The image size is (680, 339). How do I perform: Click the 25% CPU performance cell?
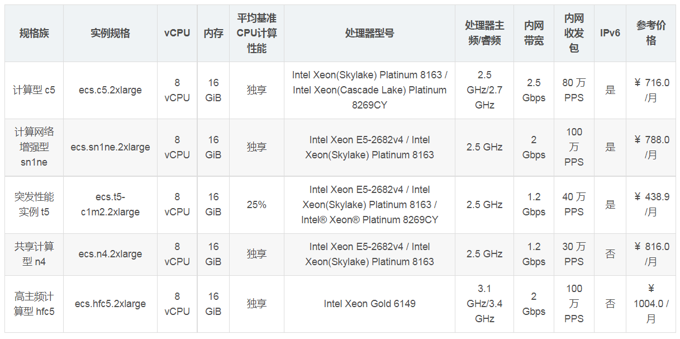[256, 205]
